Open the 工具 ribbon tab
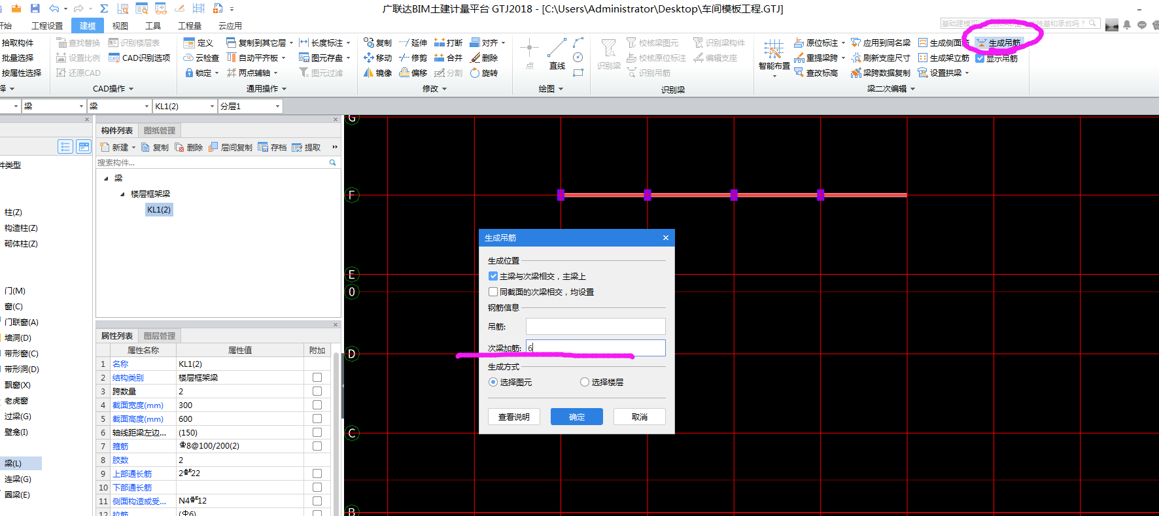Viewport: 1159px width, 516px height. tap(153, 26)
